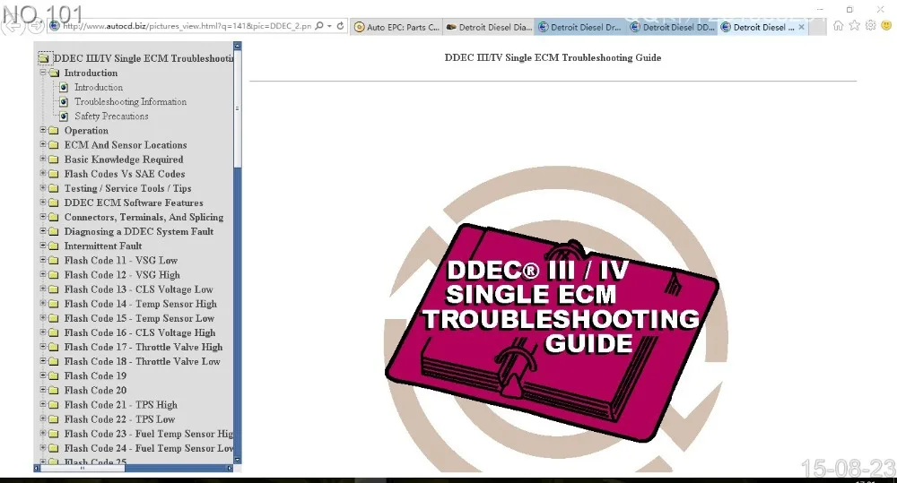The image size is (897, 483).
Task: Open the address bar dropdown arrow
Action: tap(329, 26)
